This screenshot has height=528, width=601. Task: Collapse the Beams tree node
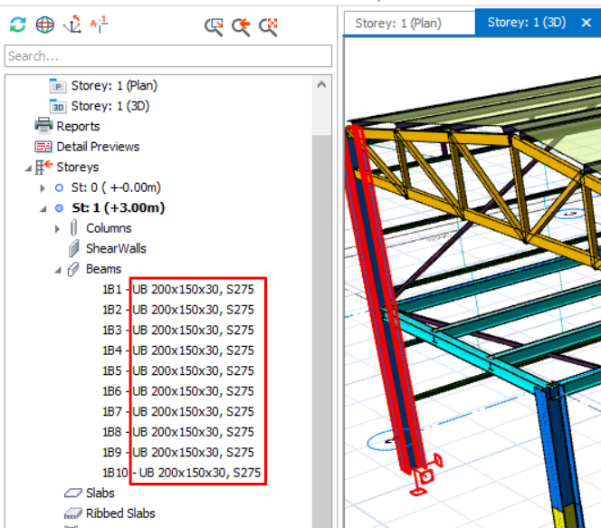(x=59, y=269)
